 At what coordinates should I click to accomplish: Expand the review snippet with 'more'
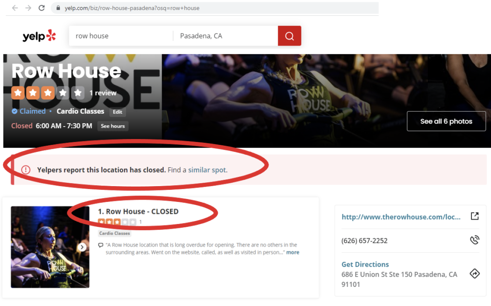[293, 252]
